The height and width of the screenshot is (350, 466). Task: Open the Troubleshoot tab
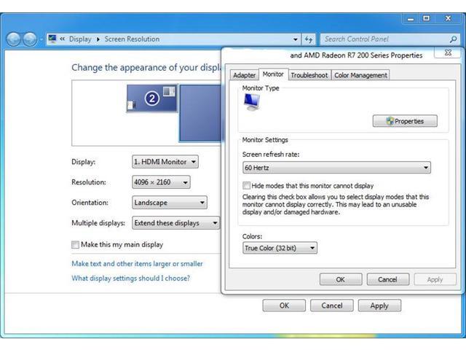(x=309, y=75)
